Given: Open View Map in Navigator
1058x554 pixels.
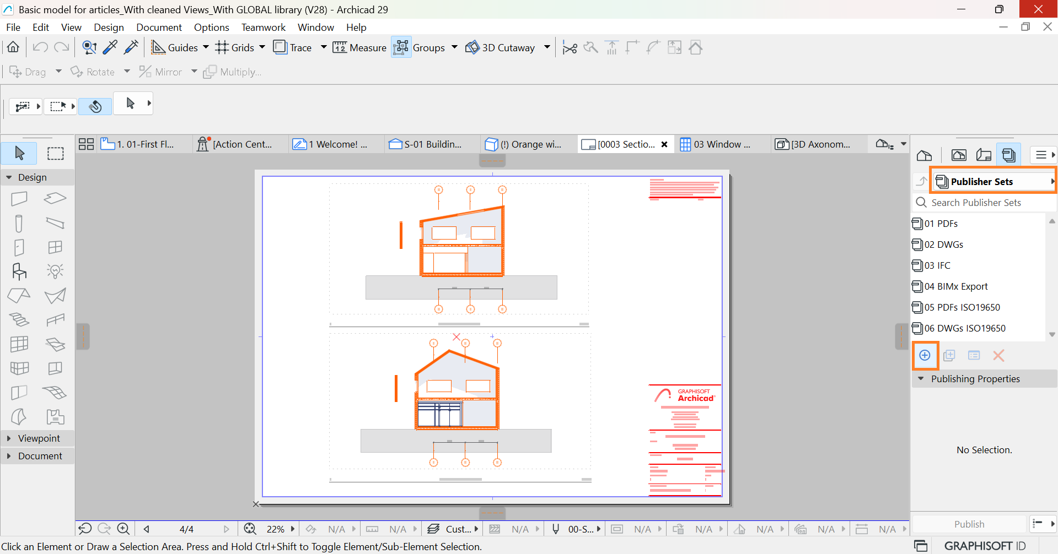Looking at the screenshot, I should (x=959, y=155).
